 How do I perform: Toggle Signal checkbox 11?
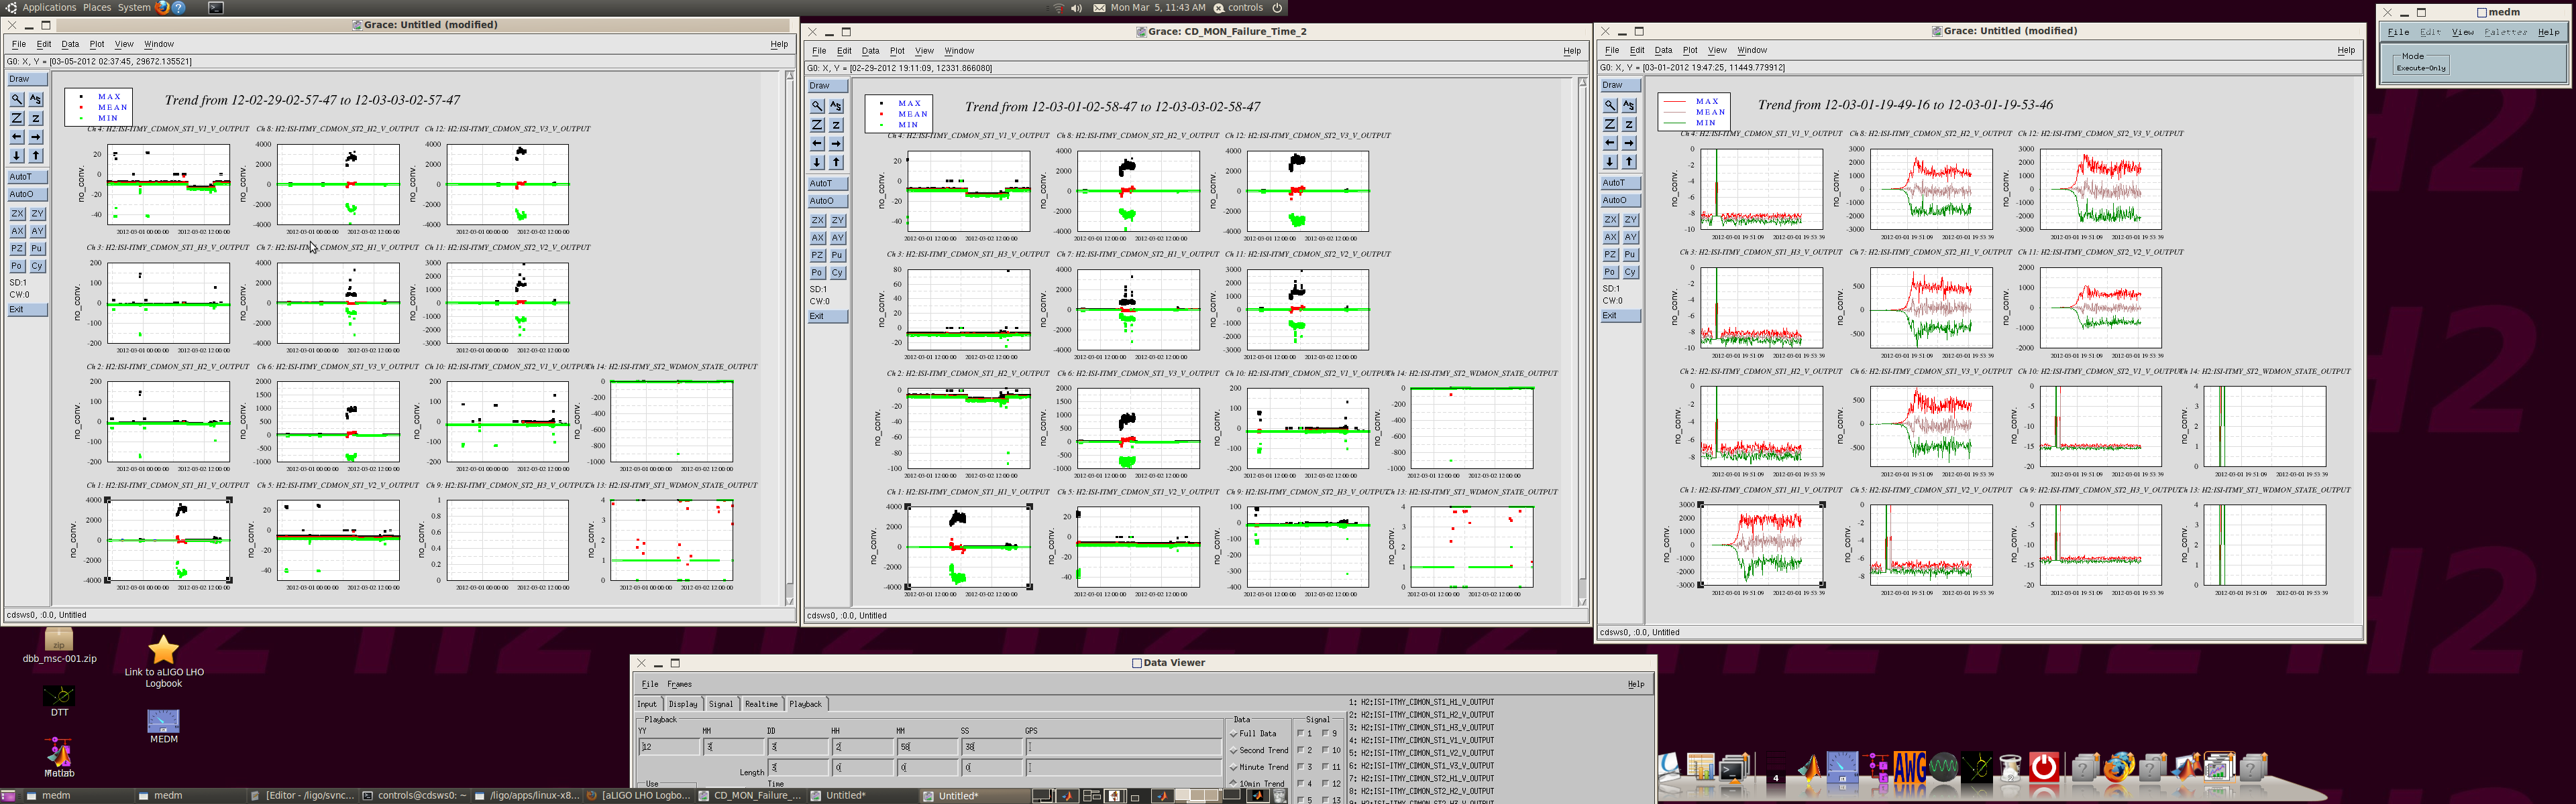coord(1326,767)
